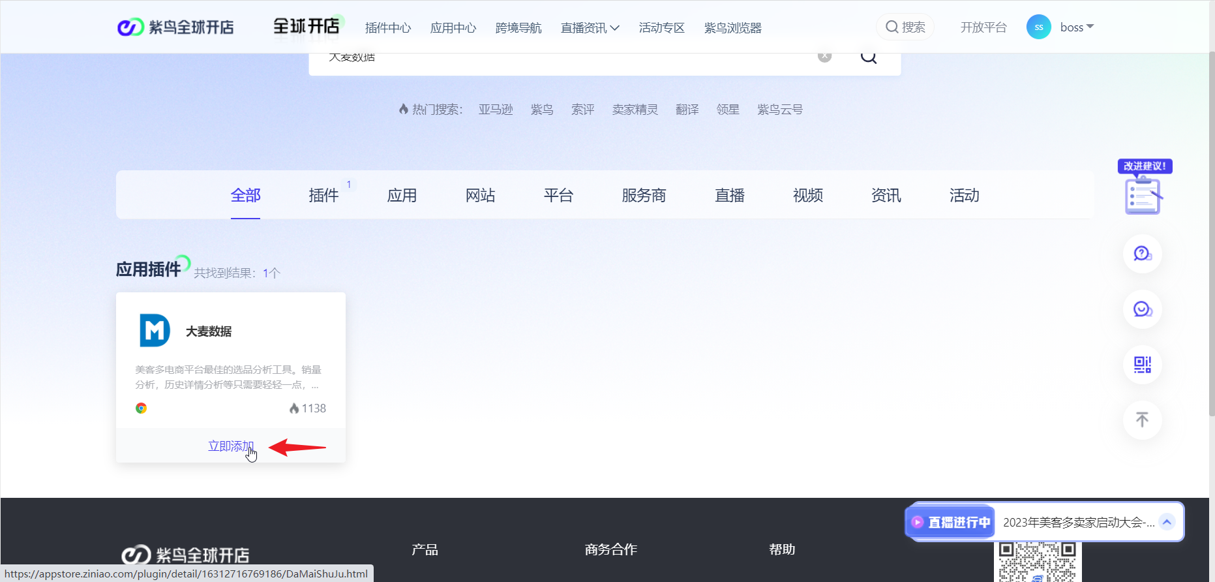Click the Chrome browser icon on plugin card
This screenshot has width=1215, height=582.
pos(141,408)
